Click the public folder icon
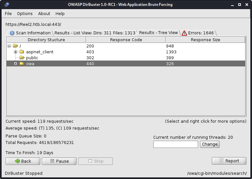The height and width of the screenshot is (179, 252). click(x=22, y=58)
